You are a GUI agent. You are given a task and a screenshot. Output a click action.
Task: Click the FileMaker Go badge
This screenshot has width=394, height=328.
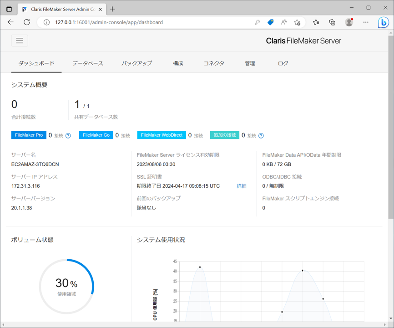pos(96,135)
